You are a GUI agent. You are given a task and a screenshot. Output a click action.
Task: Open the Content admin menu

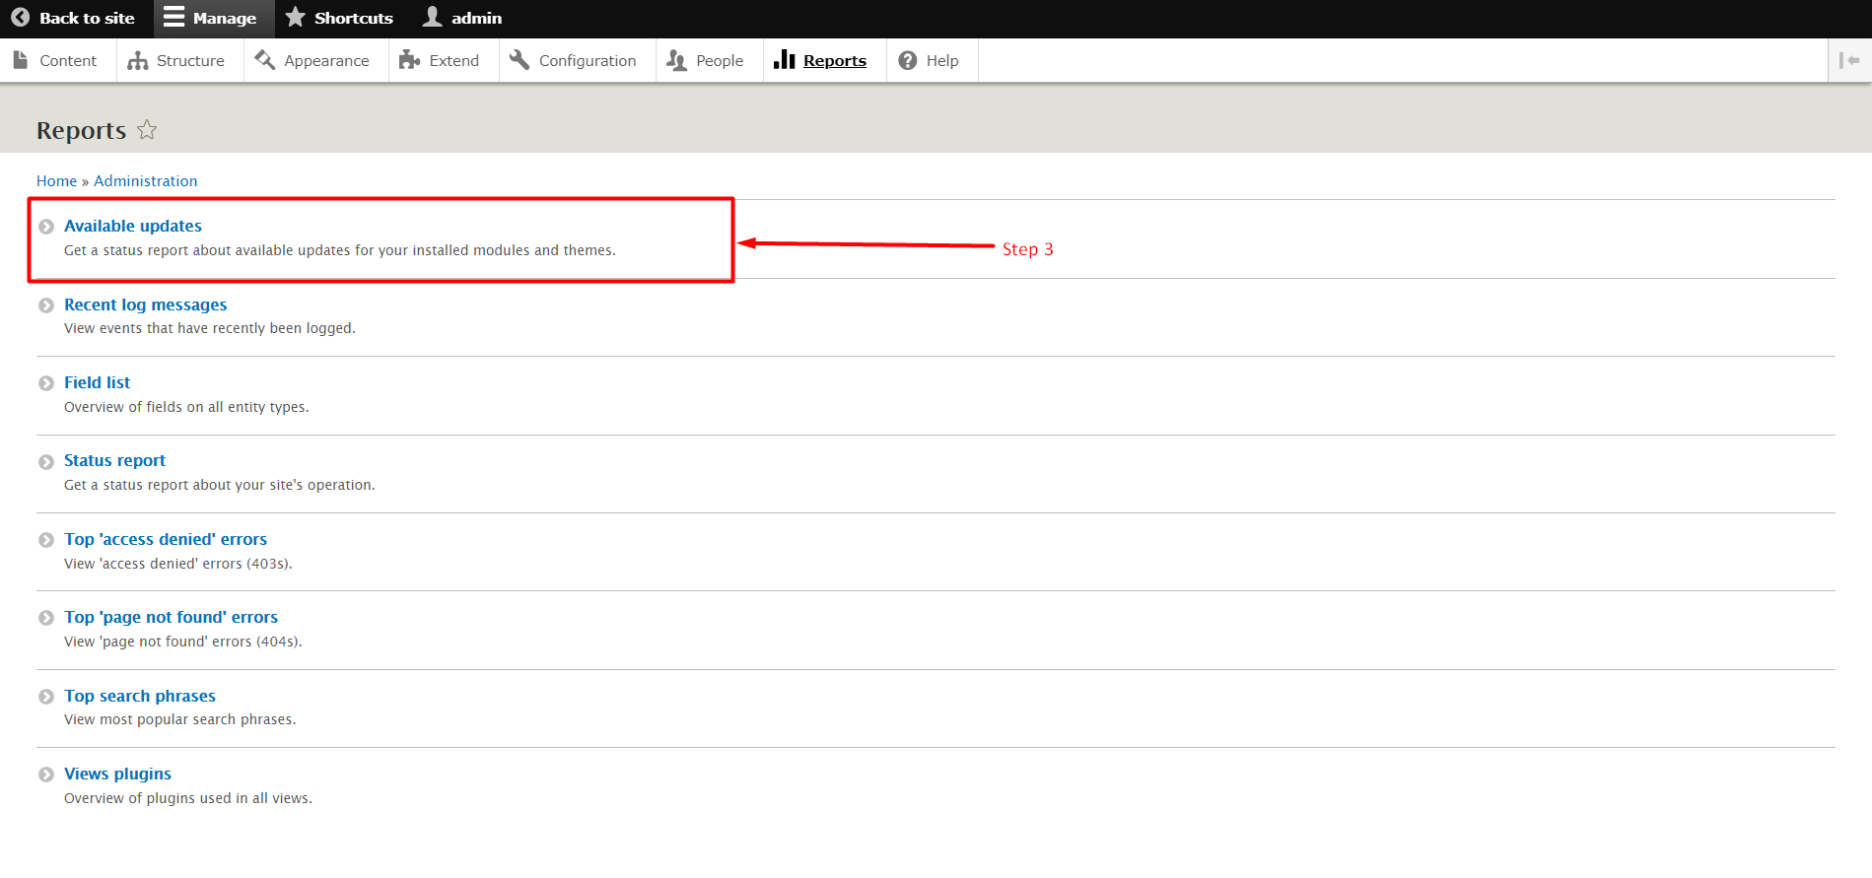(56, 60)
